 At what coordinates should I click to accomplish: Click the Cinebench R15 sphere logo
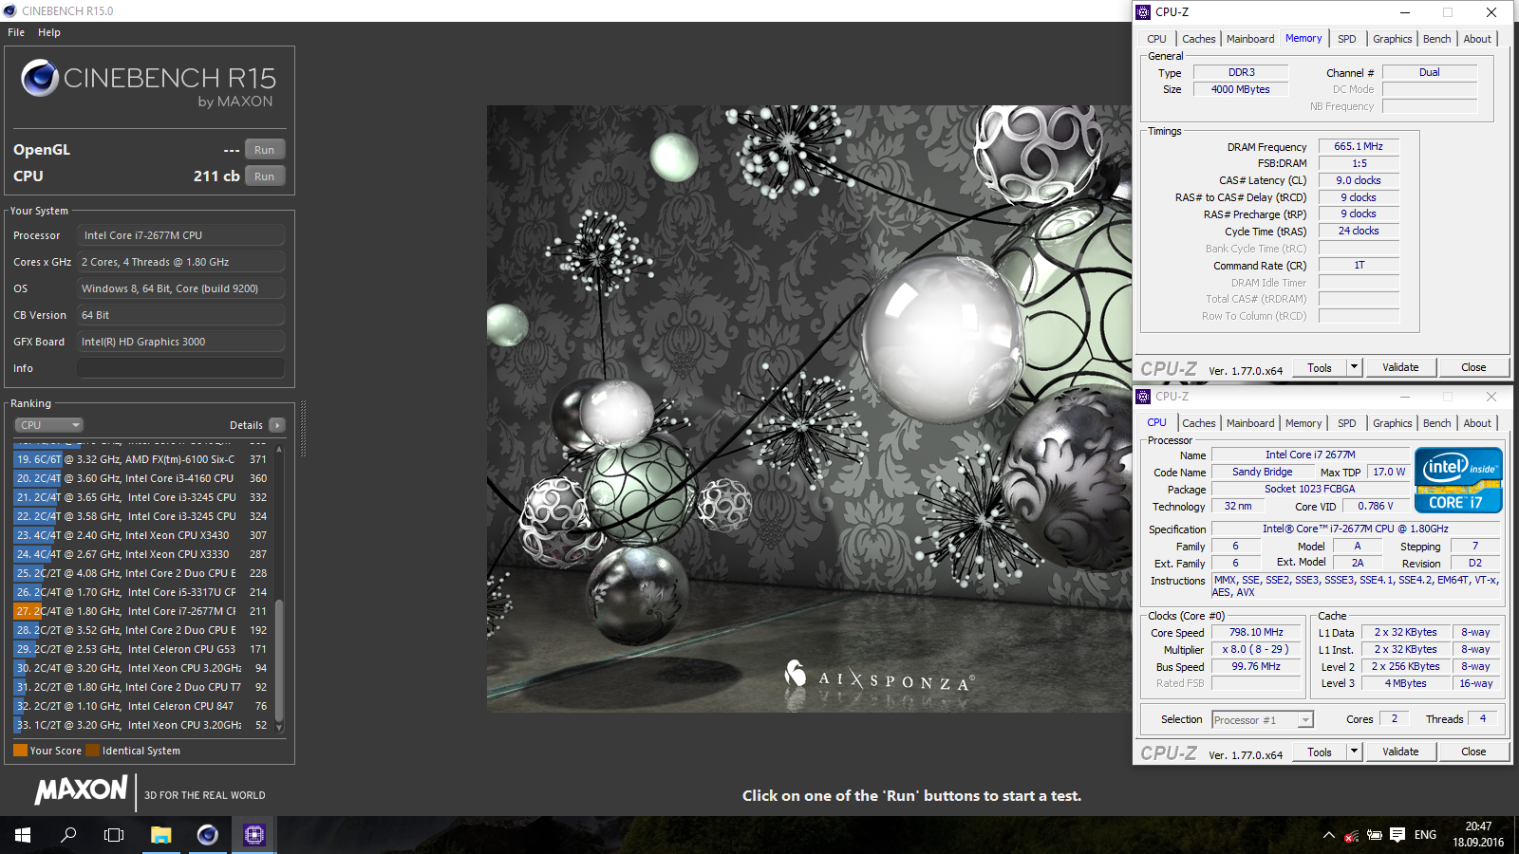click(40, 78)
